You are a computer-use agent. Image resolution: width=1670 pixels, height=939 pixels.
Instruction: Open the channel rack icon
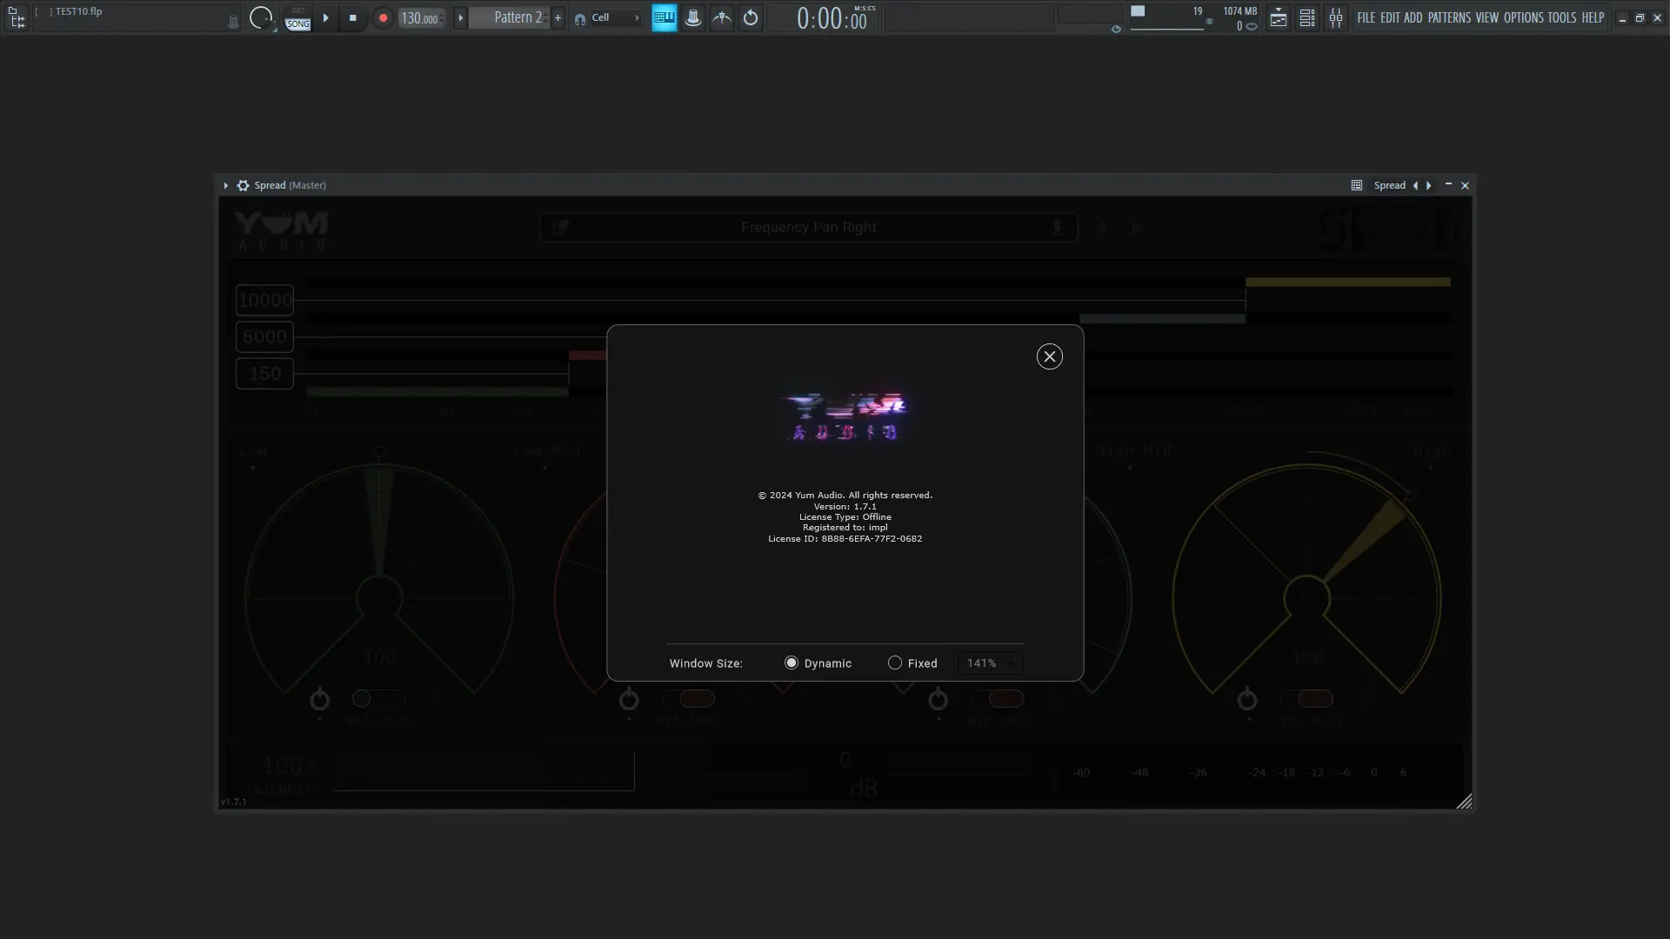[x=1306, y=17]
